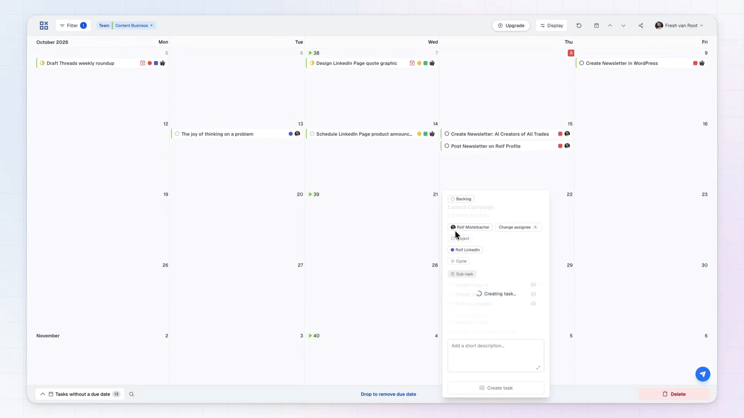Open the Backlog status selector
This screenshot has height=418, width=744.
pyautogui.click(x=461, y=199)
